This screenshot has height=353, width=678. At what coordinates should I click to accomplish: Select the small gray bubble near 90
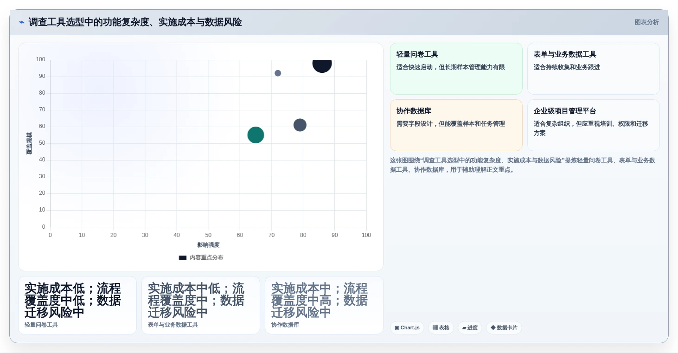(278, 73)
